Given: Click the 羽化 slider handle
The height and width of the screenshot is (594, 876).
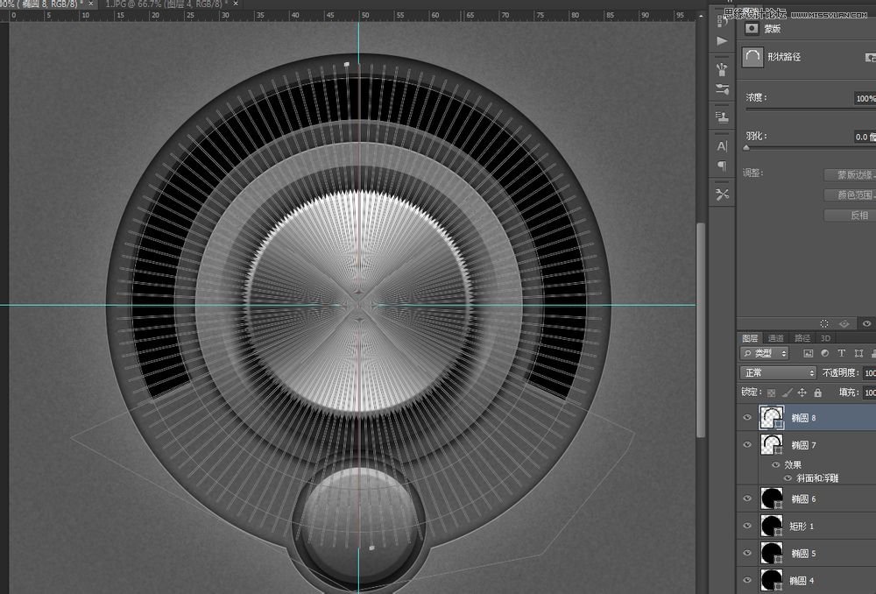Looking at the screenshot, I should coord(746,148).
